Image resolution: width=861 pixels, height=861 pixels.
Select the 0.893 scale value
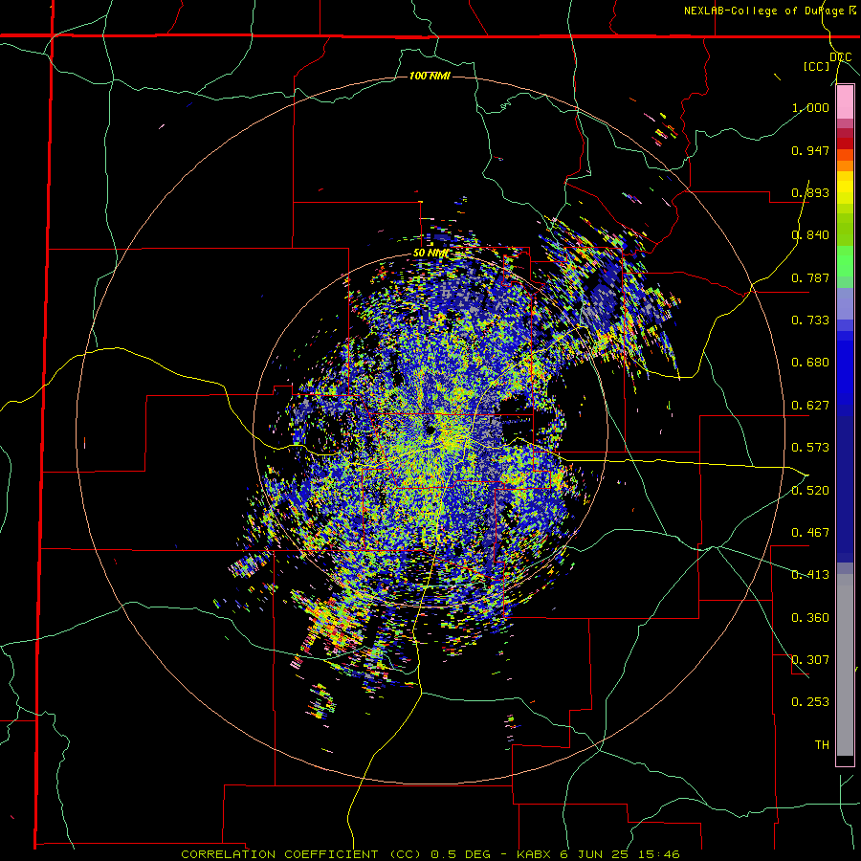(810, 192)
